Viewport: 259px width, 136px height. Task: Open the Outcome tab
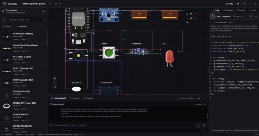pyautogui.click(x=75, y=98)
